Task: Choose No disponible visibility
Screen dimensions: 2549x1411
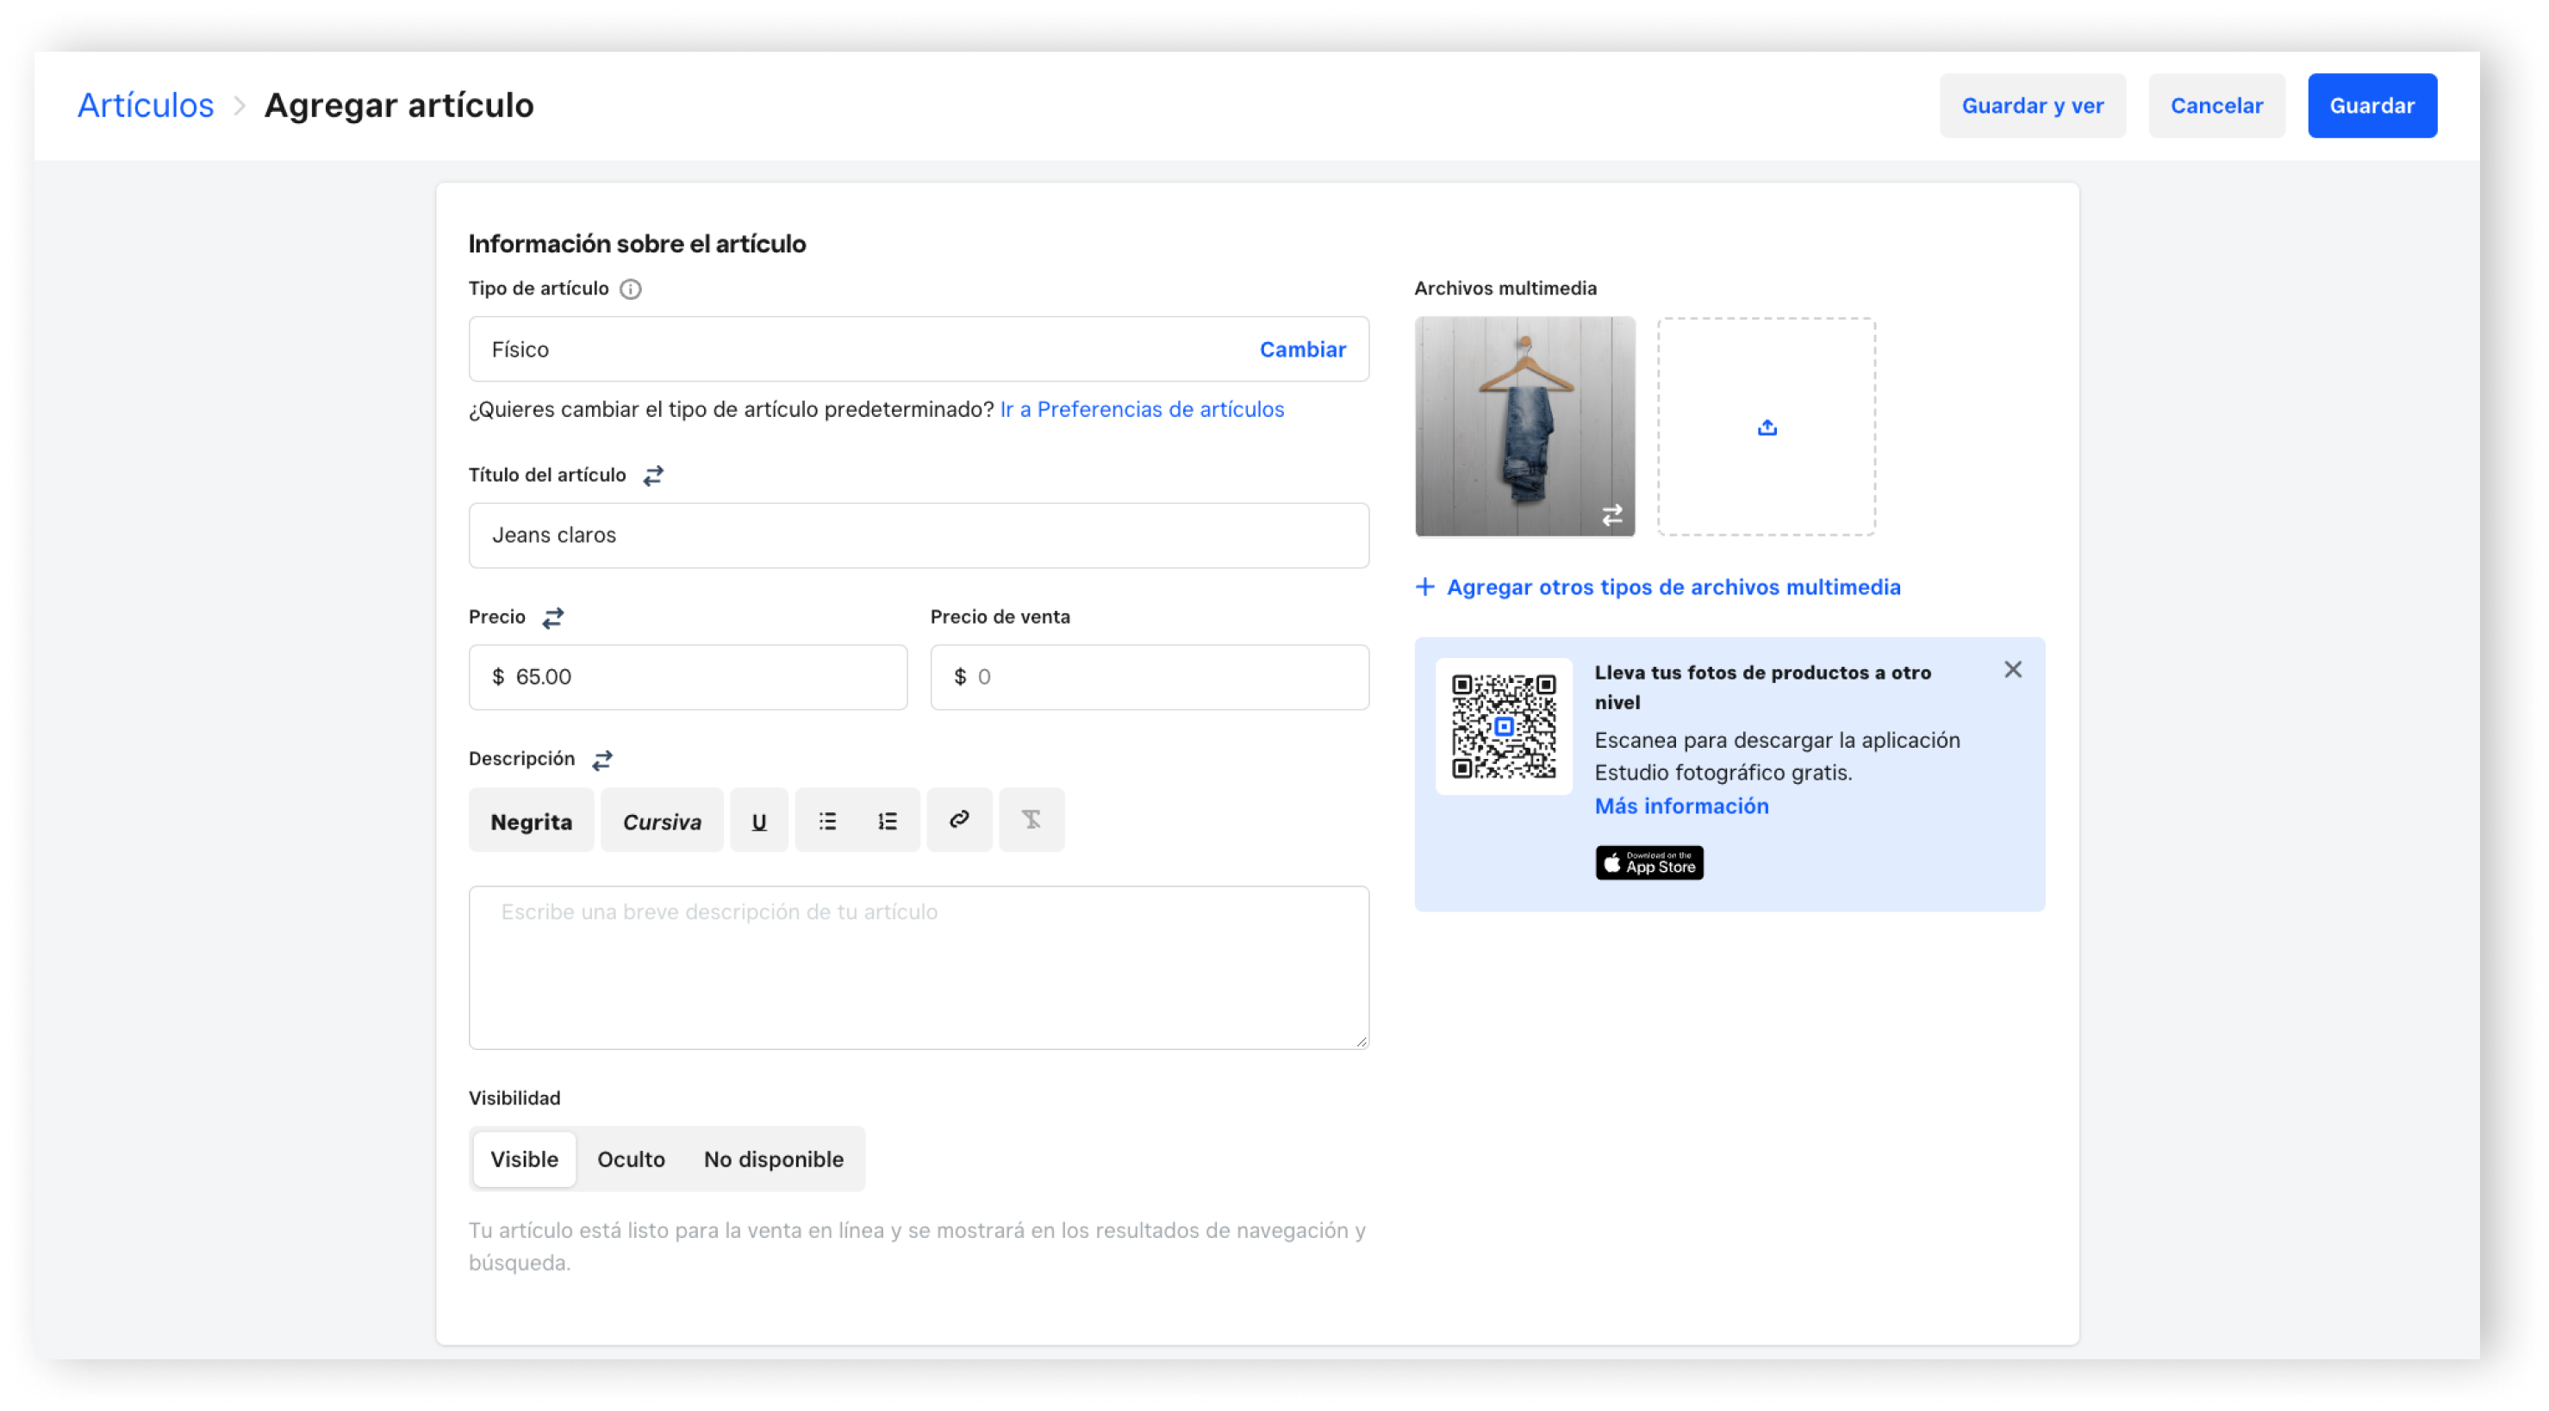Action: pyautogui.click(x=774, y=1159)
